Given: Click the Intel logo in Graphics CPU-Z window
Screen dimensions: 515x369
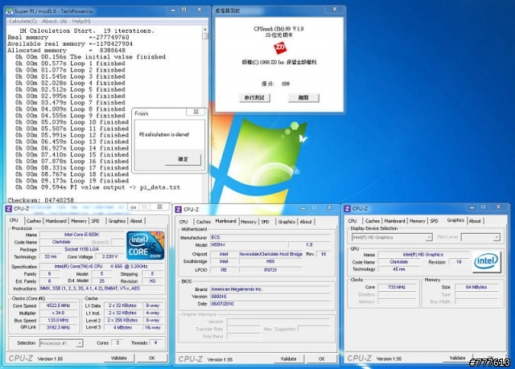Looking at the screenshot, I should 486,261.
